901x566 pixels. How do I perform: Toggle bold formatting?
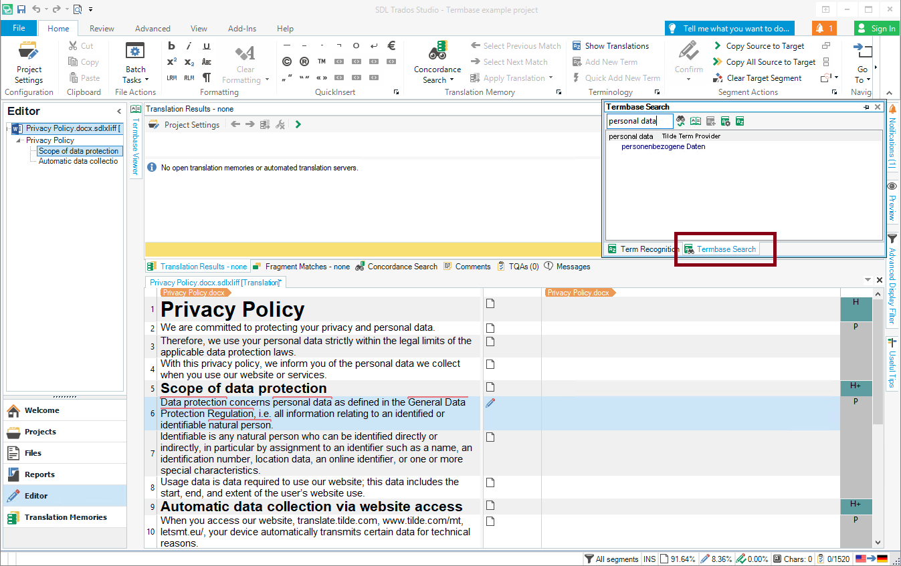tap(172, 45)
